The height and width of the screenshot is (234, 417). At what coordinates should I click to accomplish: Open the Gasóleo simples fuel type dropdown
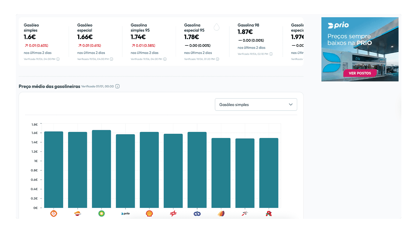tap(256, 105)
